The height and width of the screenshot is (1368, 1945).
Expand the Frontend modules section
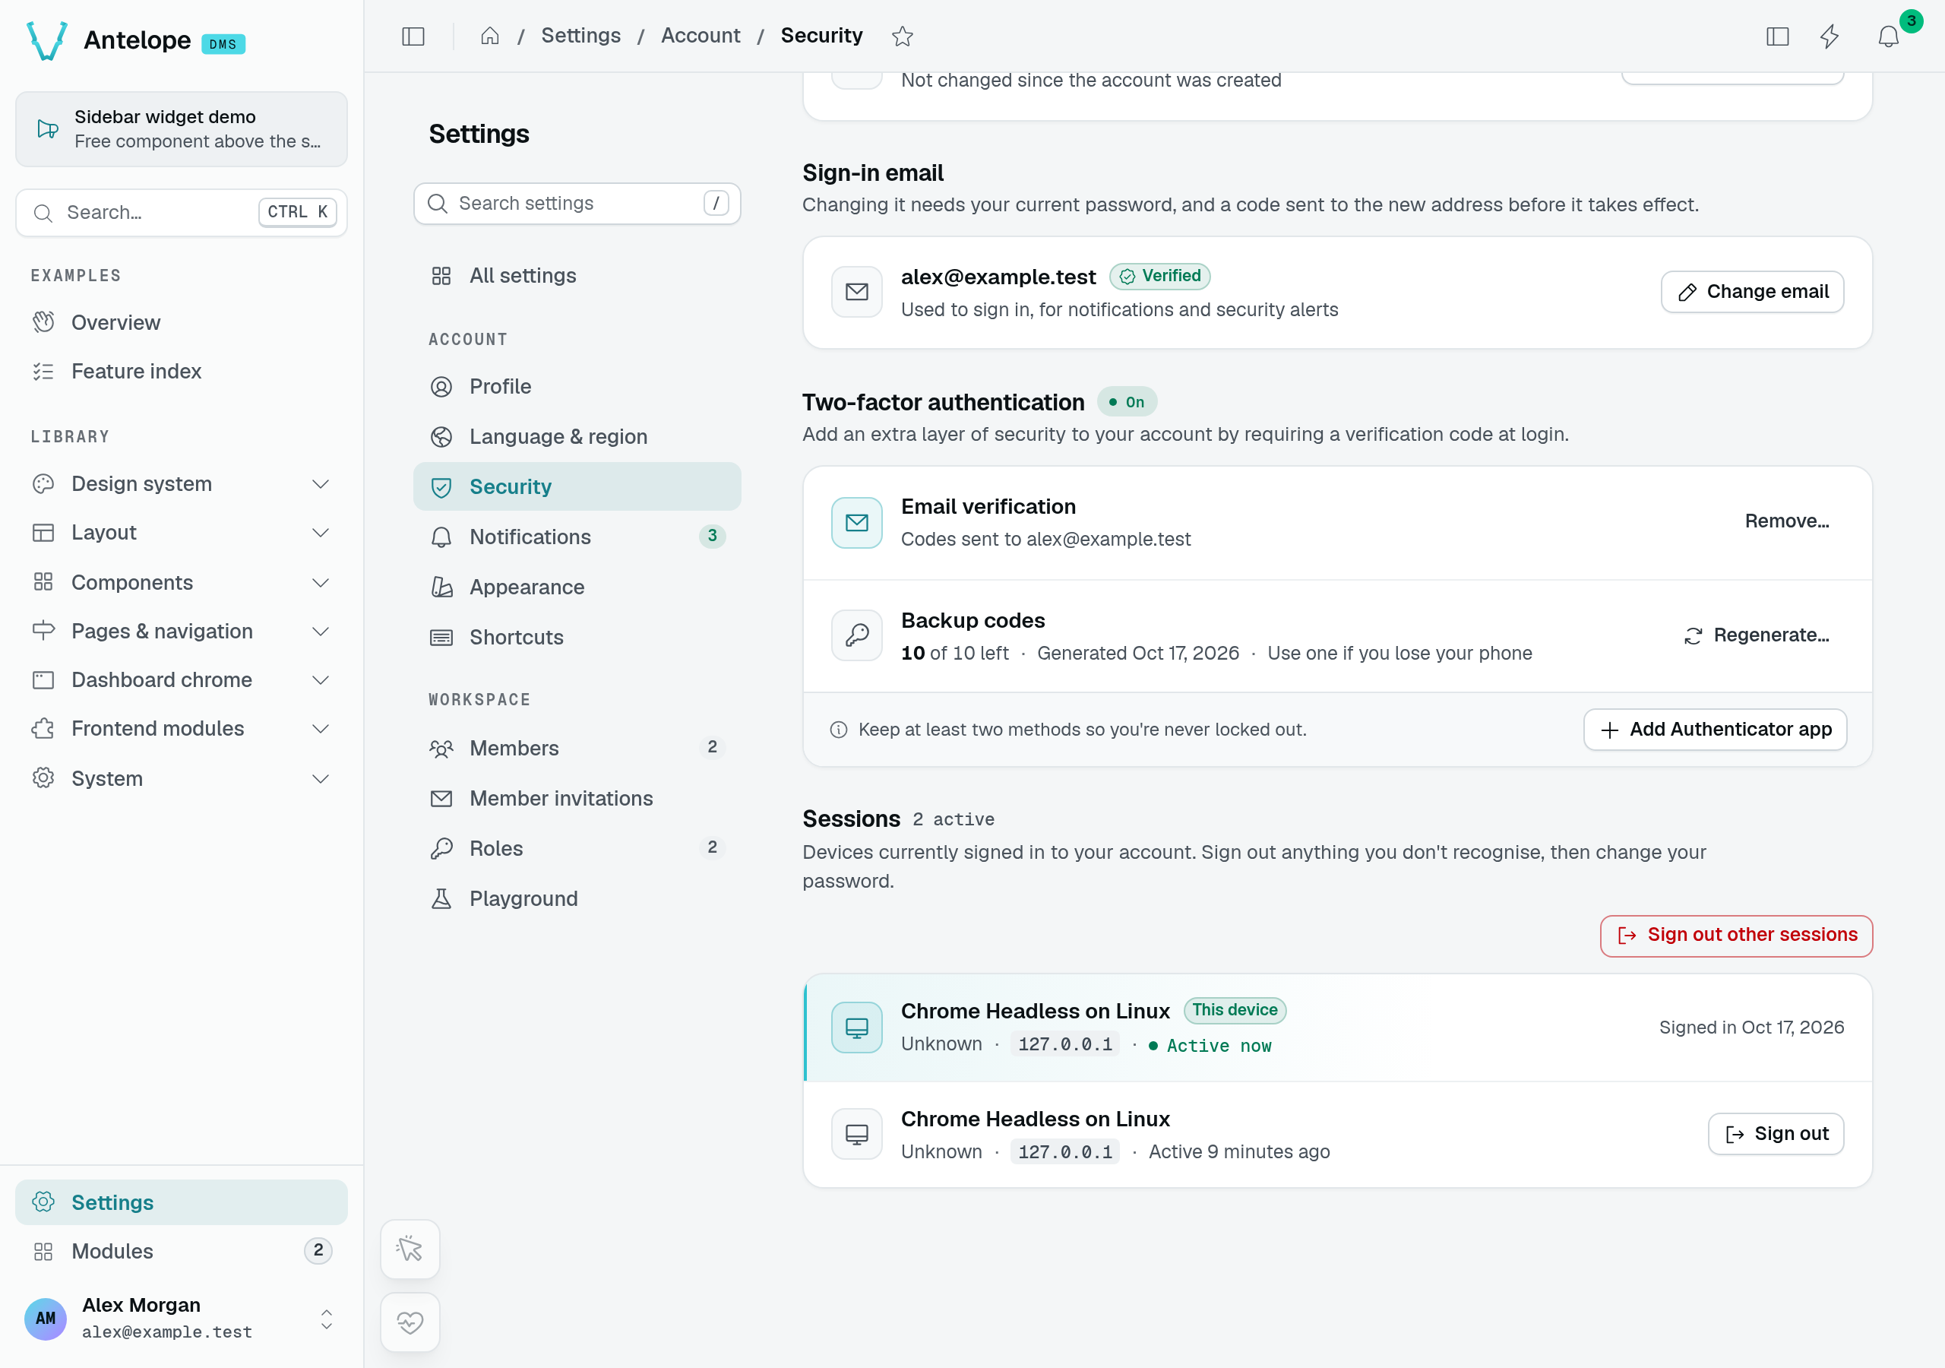tap(182, 728)
